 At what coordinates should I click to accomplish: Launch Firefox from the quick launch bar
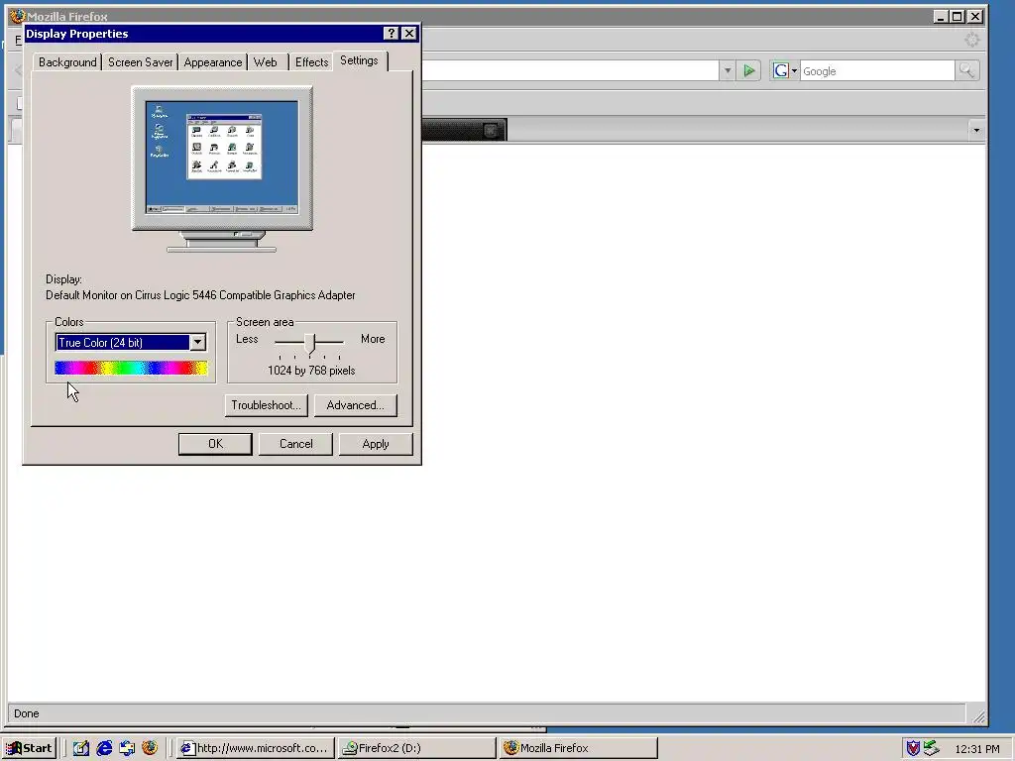pyautogui.click(x=150, y=748)
